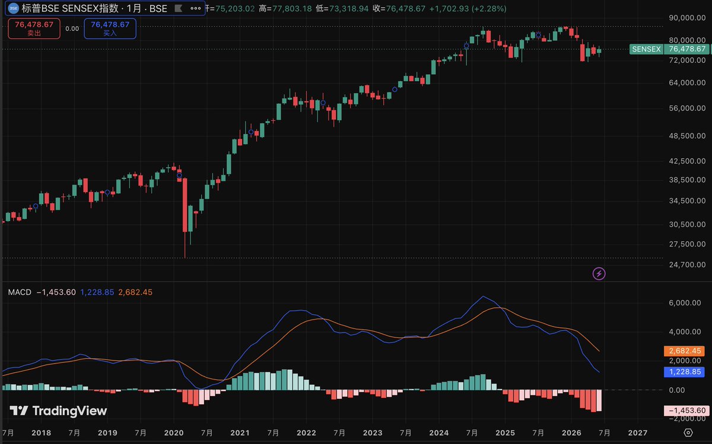
Task: Click the MACD legend value 1,228.85 in blue
Action: coord(97,292)
